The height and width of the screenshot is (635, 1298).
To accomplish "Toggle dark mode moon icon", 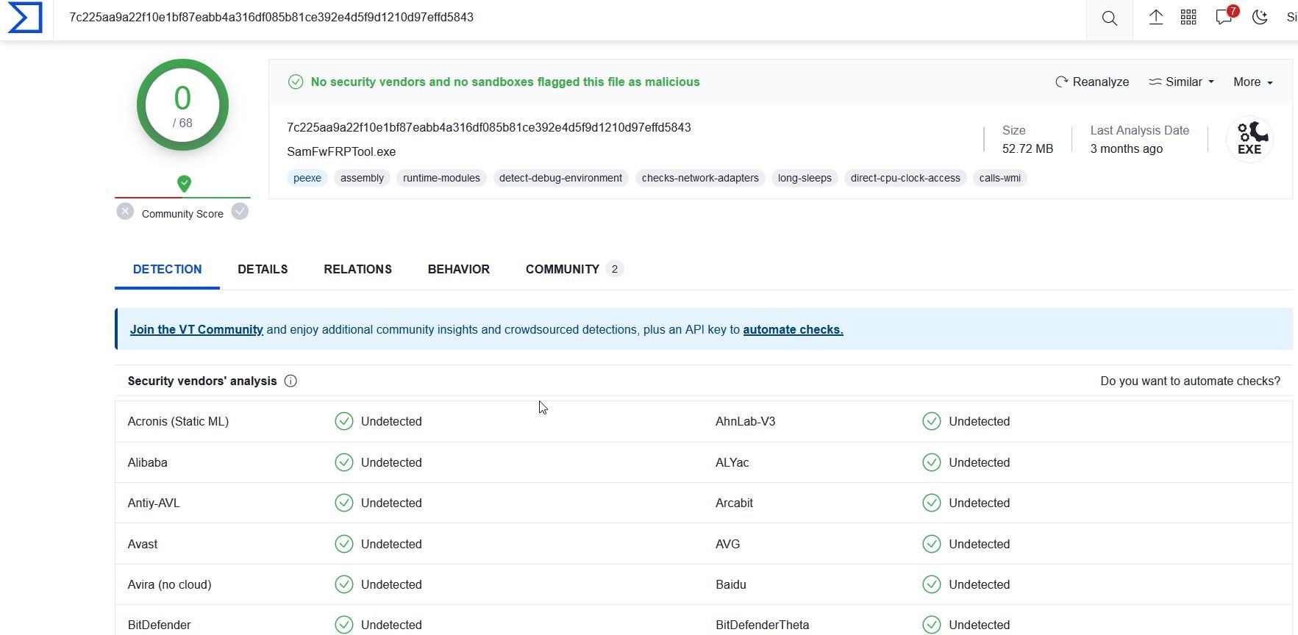I will coord(1260,18).
